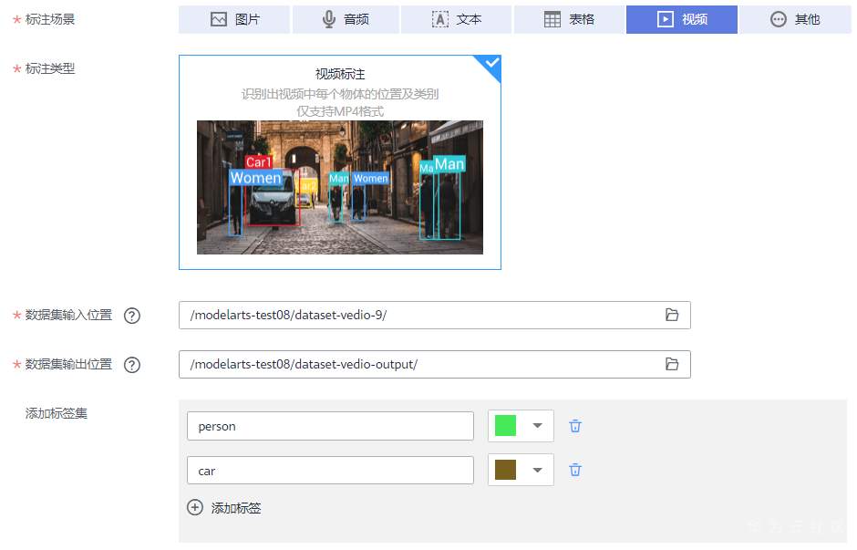Open help for 数据集输入位置
The image size is (857, 550).
pos(132,316)
